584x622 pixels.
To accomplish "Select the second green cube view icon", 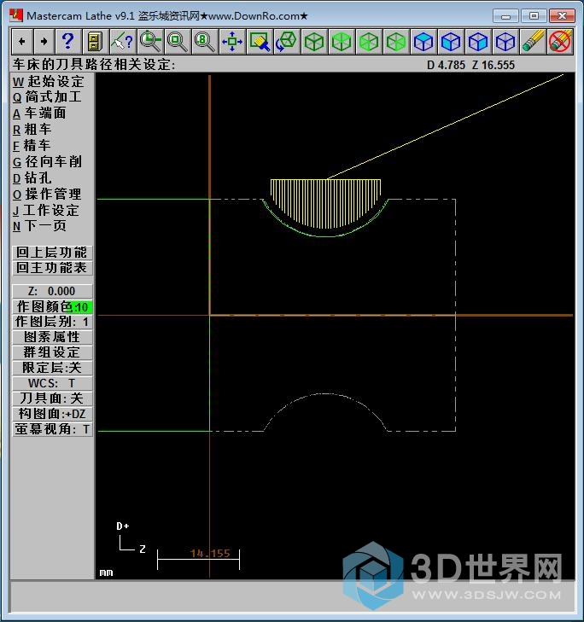I will click(x=342, y=41).
